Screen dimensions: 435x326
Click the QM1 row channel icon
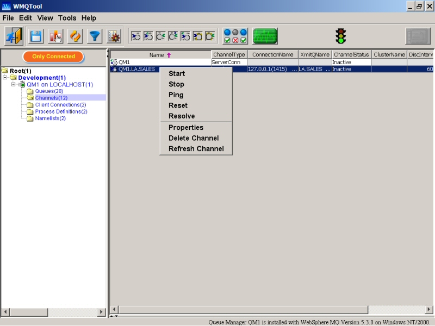click(x=114, y=62)
